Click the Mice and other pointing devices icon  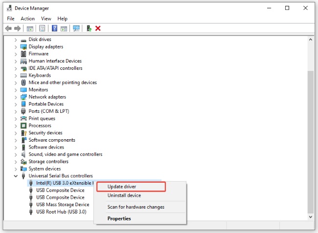tap(23, 83)
